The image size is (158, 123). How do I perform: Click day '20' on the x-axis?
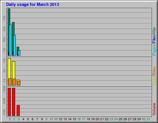(x=97, y=119)
